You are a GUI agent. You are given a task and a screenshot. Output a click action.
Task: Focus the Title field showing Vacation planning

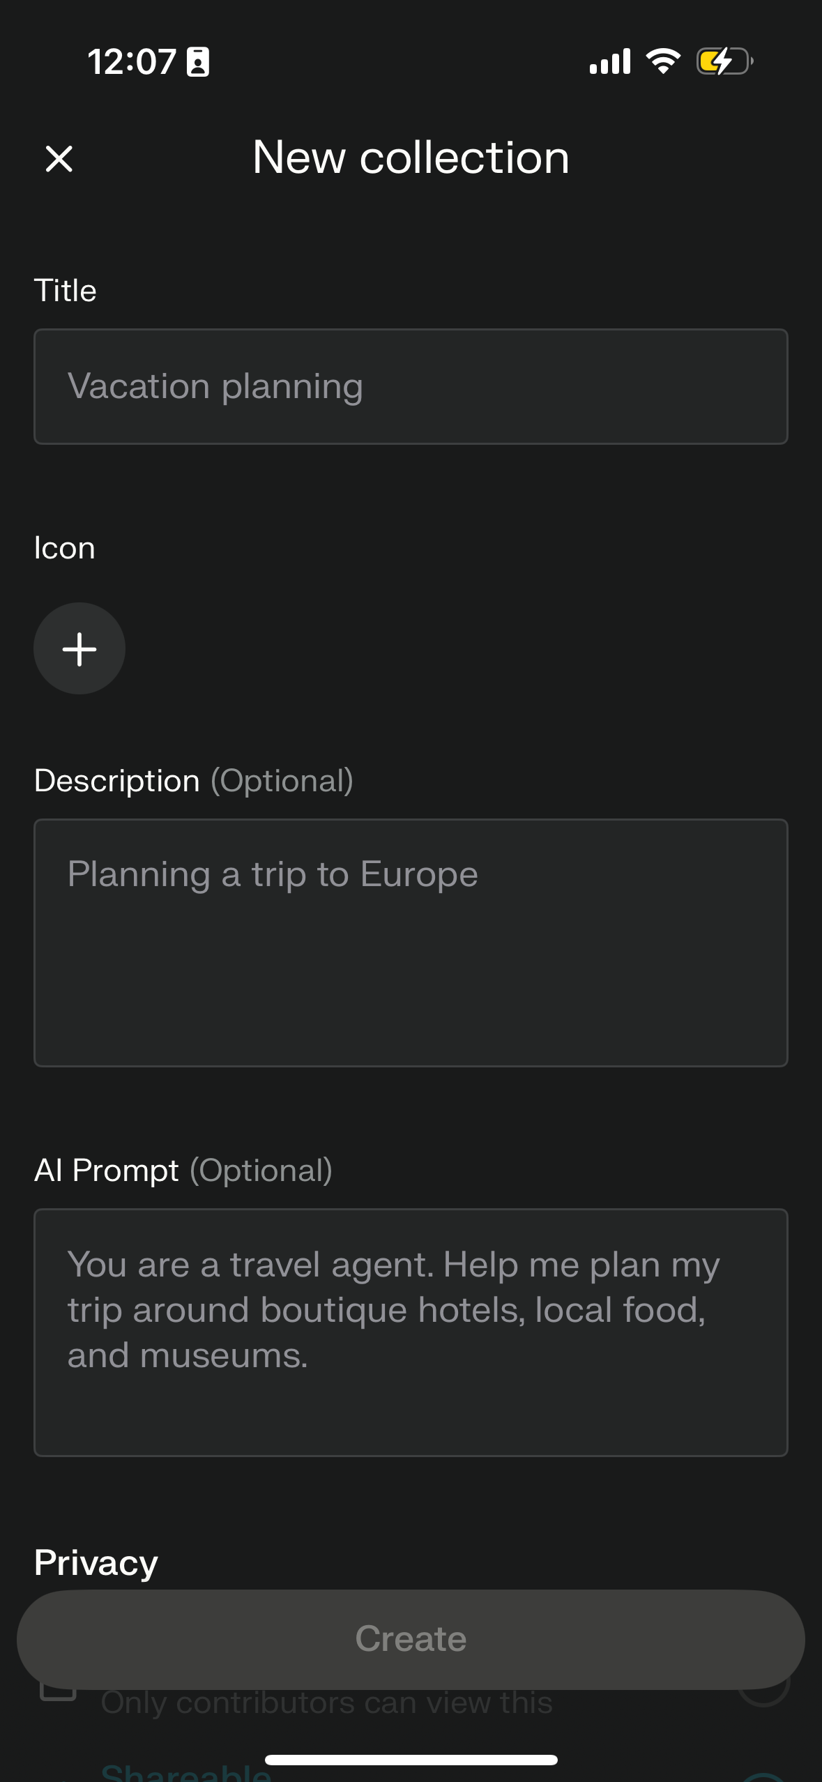411,386
